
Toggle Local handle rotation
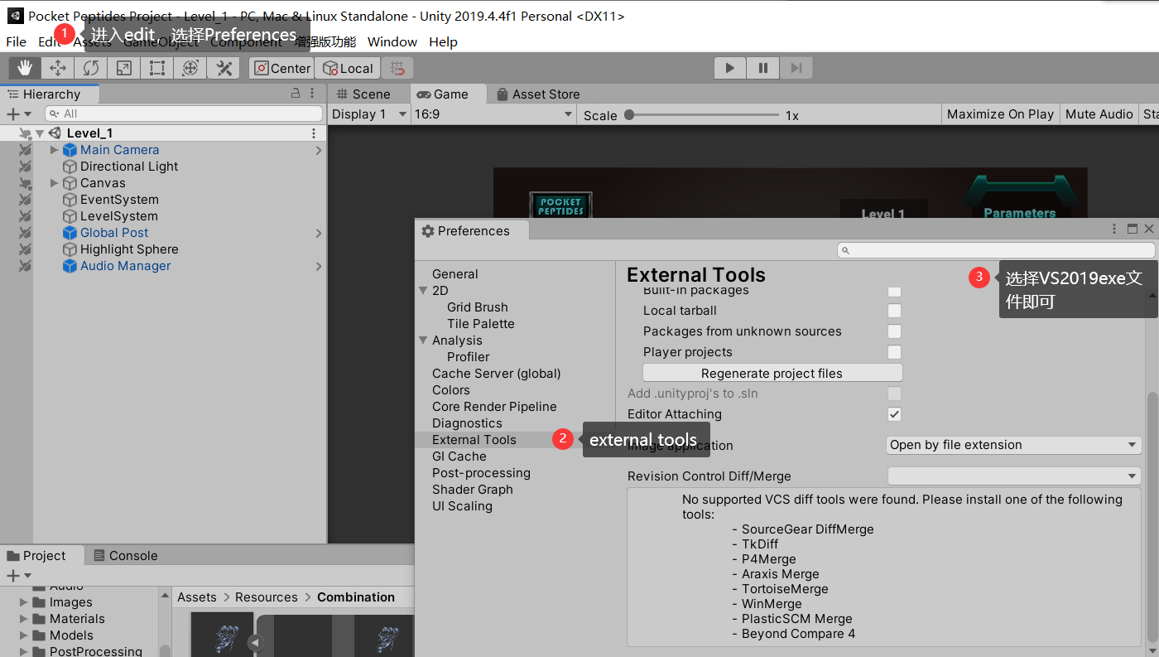(x=348, y=68)
